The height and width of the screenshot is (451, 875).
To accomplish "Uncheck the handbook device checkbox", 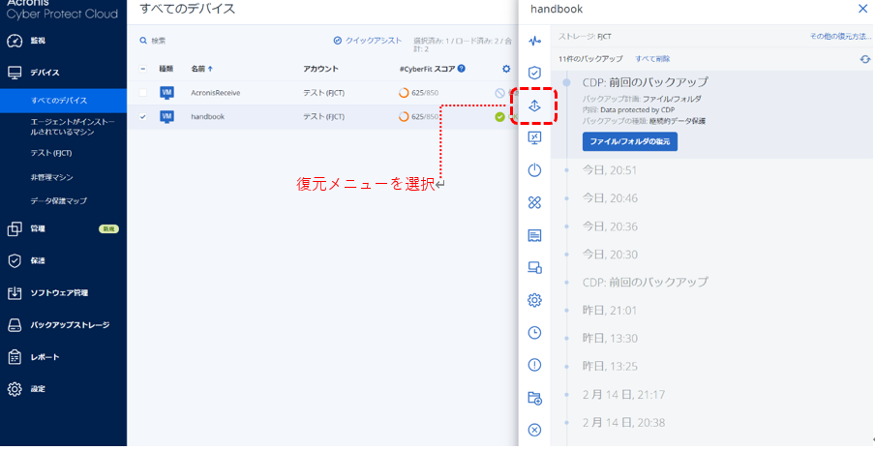I will tap(143, 117).
